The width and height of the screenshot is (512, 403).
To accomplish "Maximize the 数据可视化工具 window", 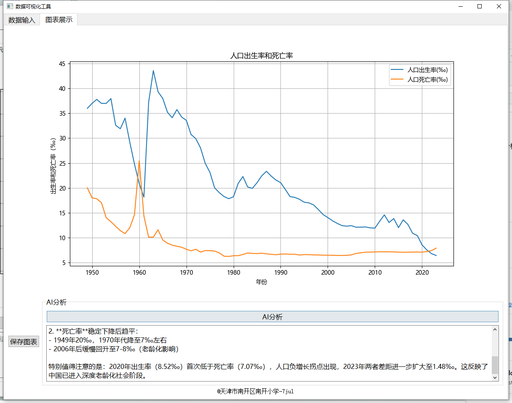I will [x=480, y=6].
